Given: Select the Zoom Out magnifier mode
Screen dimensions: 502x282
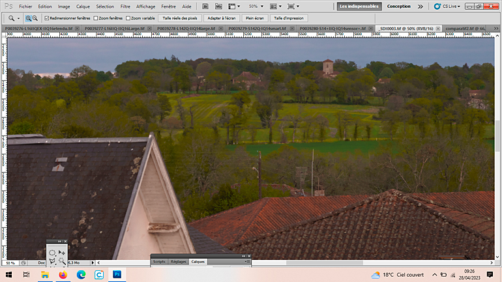Looking at the screenshot, I should (35, 18).
